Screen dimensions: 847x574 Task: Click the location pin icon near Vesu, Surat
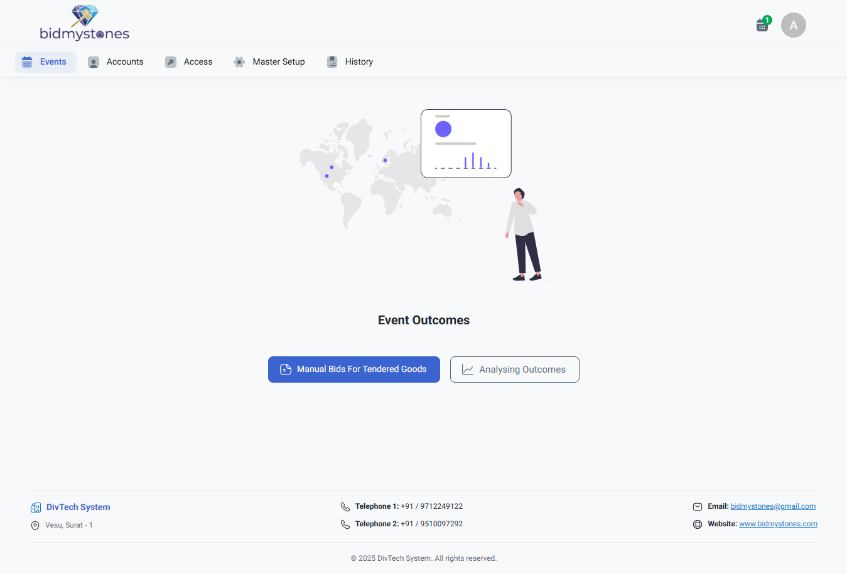[x=35, y=526]
